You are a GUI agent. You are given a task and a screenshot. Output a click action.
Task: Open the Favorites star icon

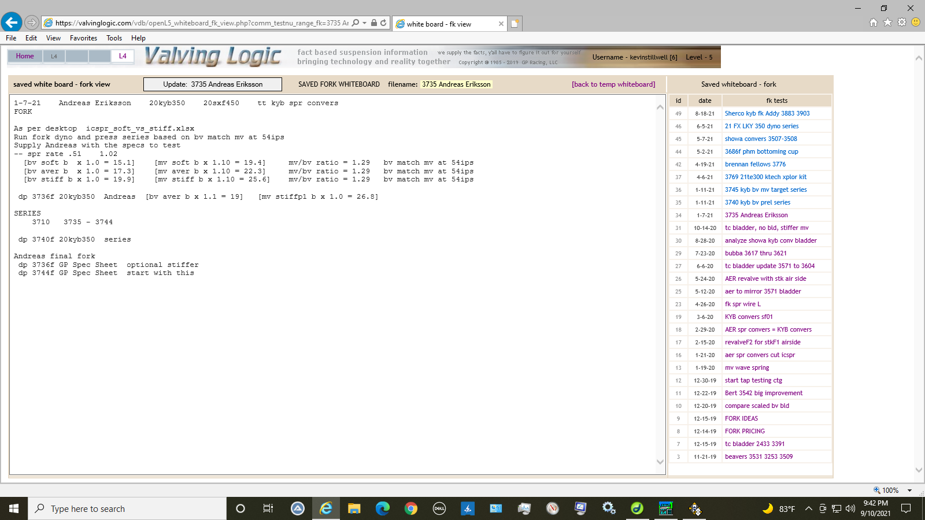pyautogui.click(x=887, y=23)
